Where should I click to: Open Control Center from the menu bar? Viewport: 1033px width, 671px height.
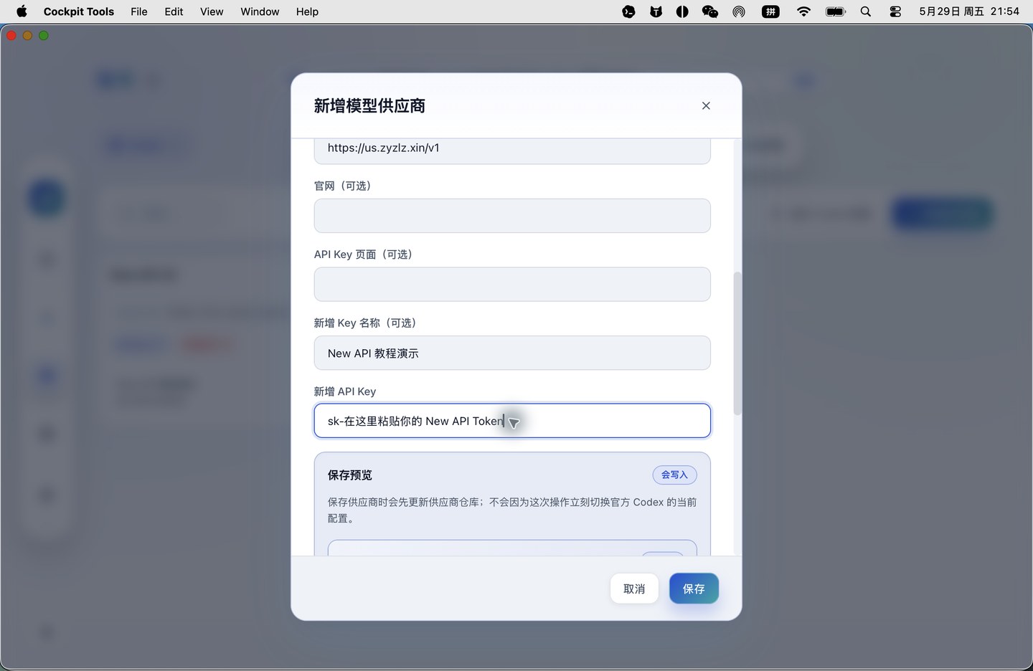(895, 11)
